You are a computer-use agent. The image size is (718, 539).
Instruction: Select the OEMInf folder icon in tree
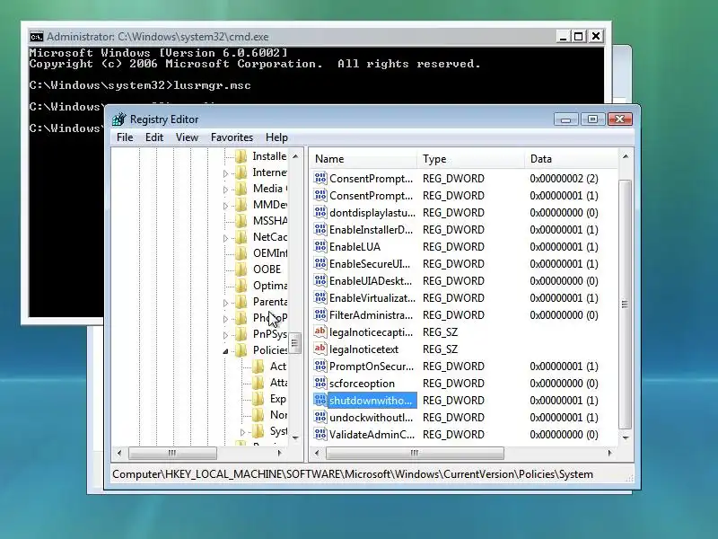[241, 253]
